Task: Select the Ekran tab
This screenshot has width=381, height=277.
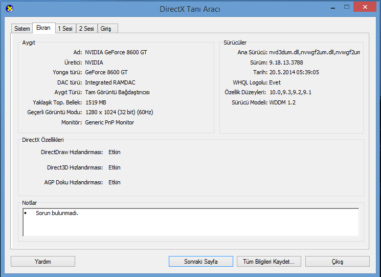Action: 43,28
